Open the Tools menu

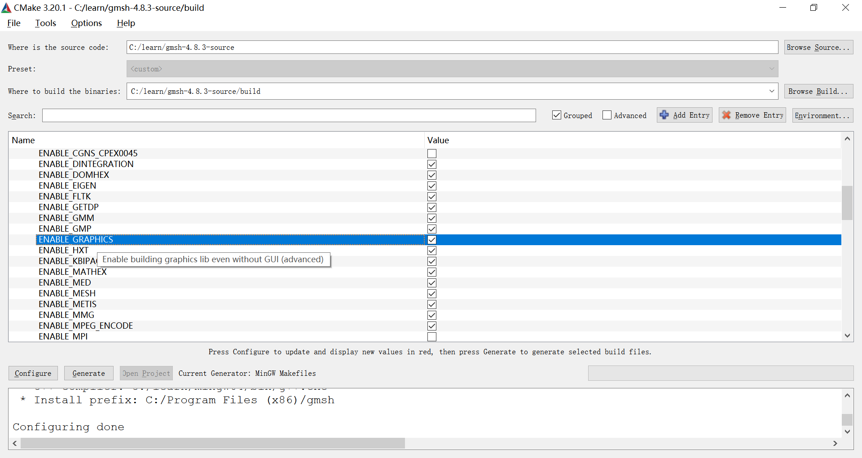point(45,23)
